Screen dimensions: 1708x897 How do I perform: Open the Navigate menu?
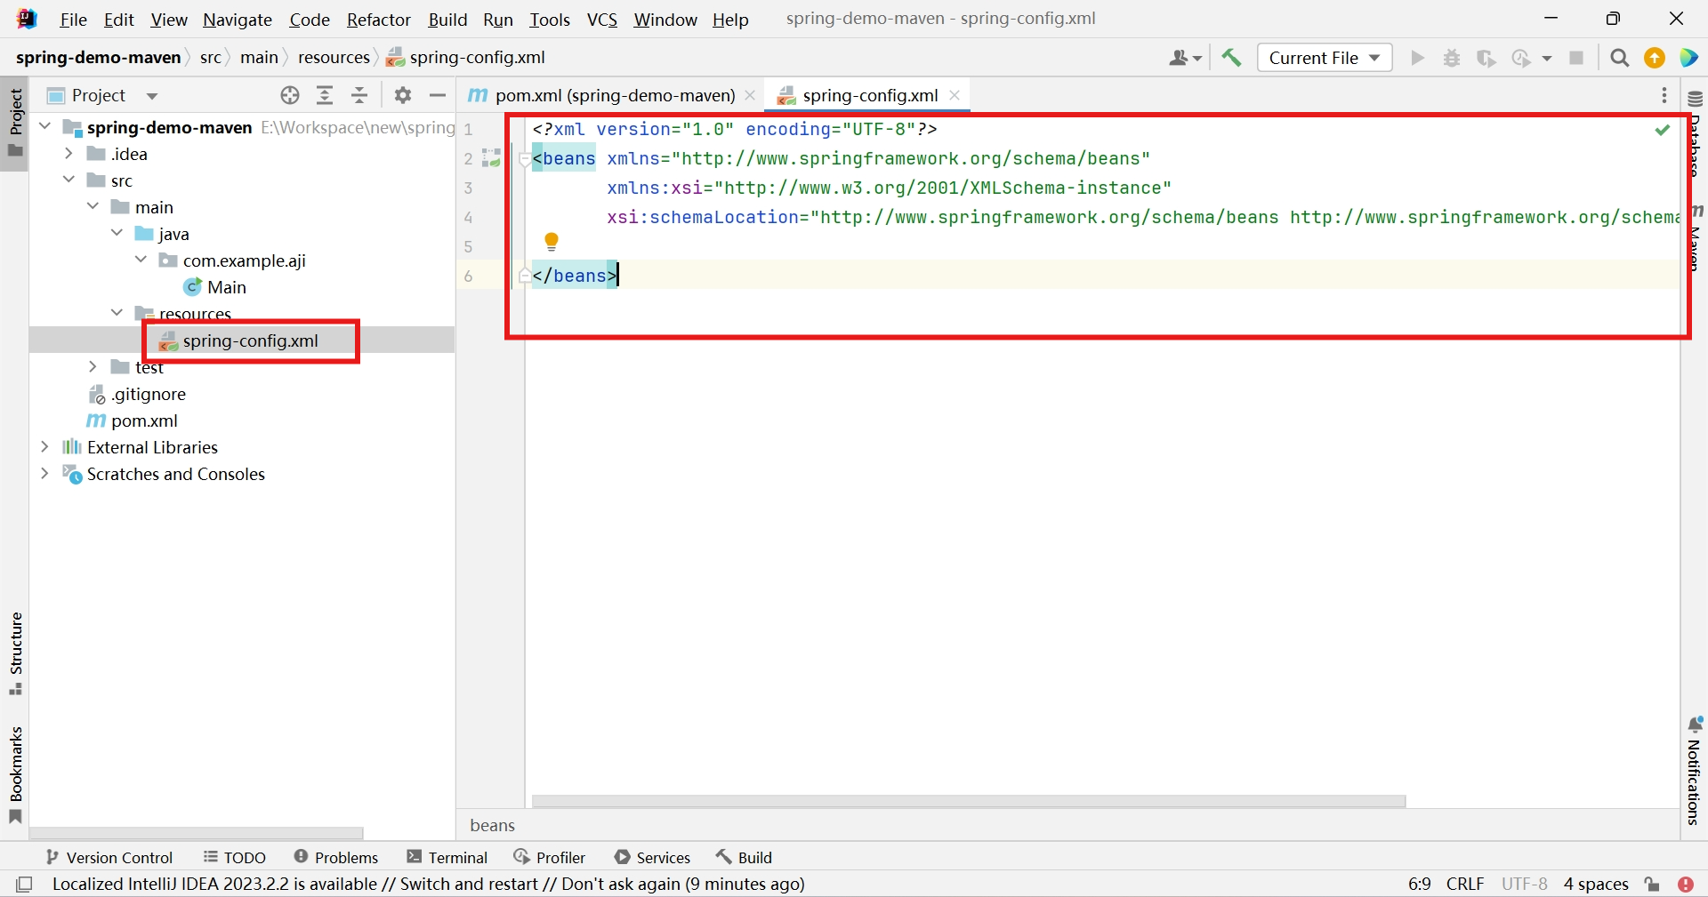pyautogui.click(x=238, y=20)
